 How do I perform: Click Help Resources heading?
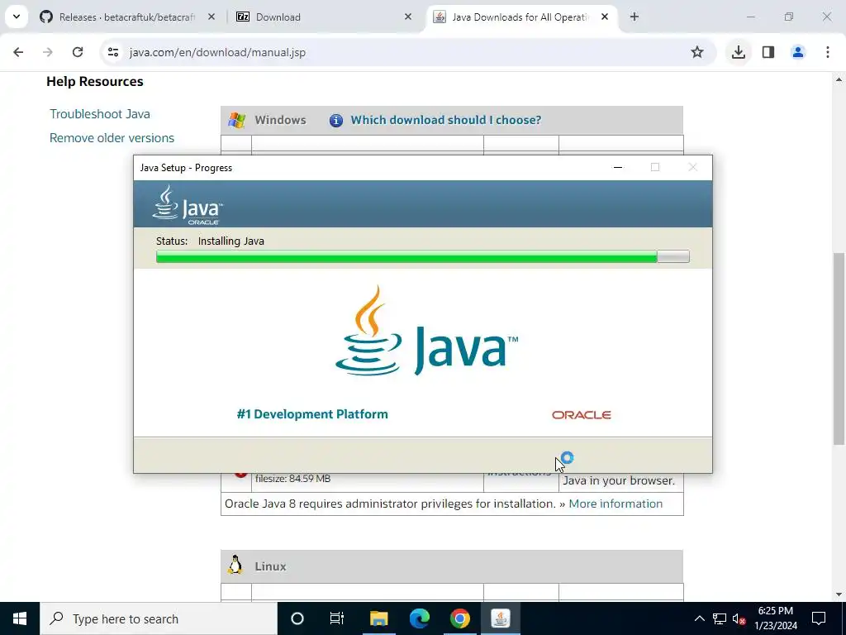click(x=95, y=82)
